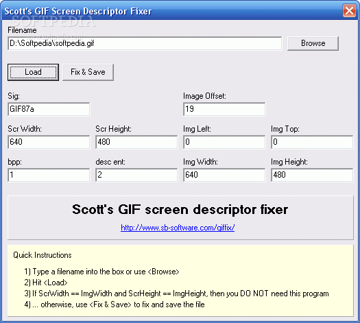360x323 pixels.
Task: Click the Fix & Save button
Action: click(x=88, y=72)
